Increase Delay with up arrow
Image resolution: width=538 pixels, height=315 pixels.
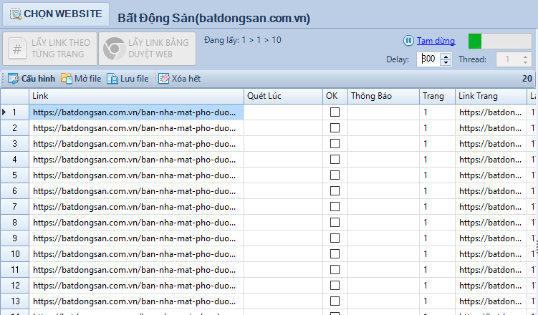click(x=446, y=57)
